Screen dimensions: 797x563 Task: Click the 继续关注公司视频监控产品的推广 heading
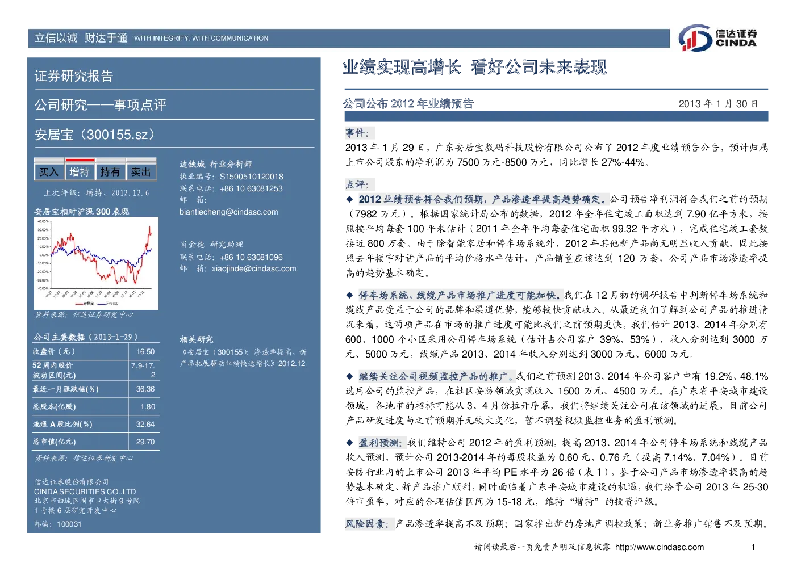coord(436,376)
